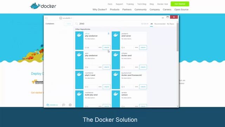Open Why Docker? website menu
The image size is (225, 127).
(100, 10)
